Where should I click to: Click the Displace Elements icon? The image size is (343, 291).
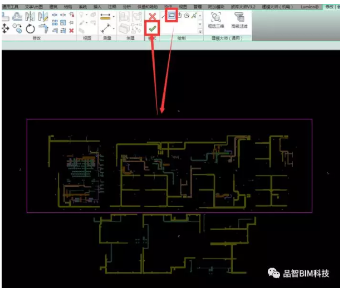[x=93, y=15]
